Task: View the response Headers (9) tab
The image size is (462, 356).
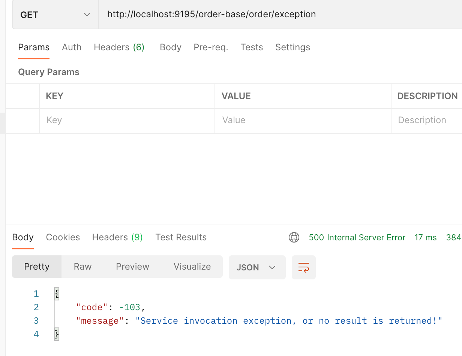Action: point(117,237)
